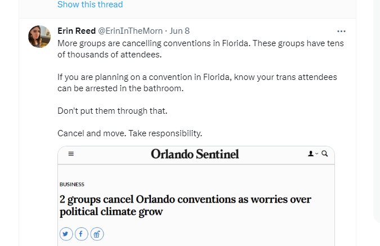
Task: Click the gift article icon
Action: tap(97, 234)
